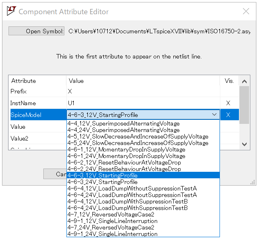The image size is (258, 238).
Task: Close the Component Attribute Editor dialog
Action: pyautogui.click(x=246, y=11)
